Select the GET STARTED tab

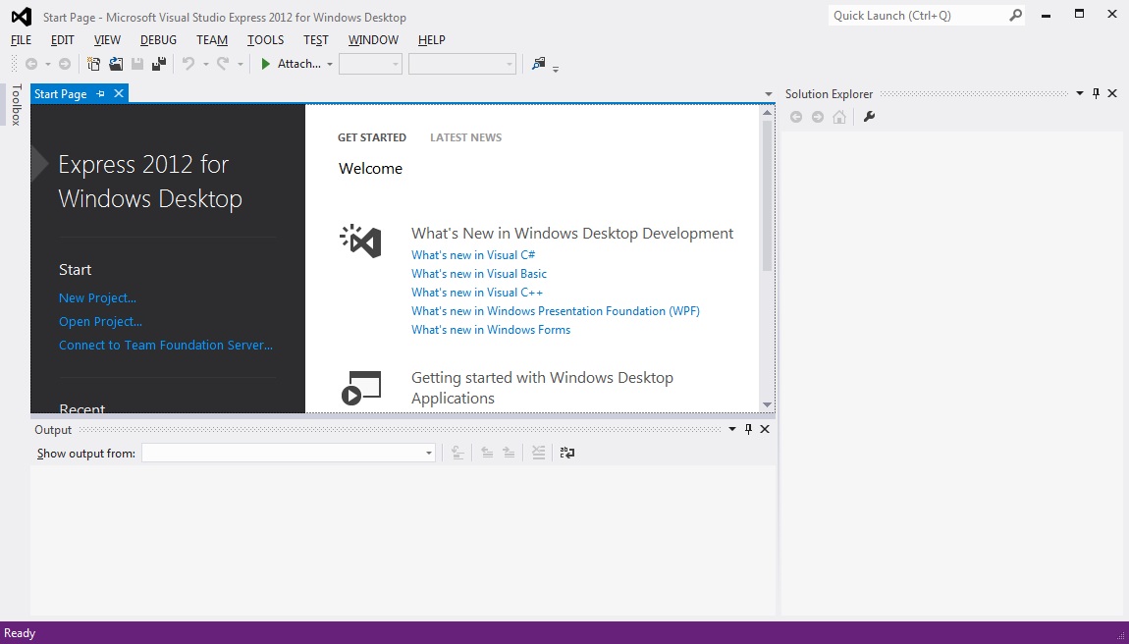coord(372,137)
